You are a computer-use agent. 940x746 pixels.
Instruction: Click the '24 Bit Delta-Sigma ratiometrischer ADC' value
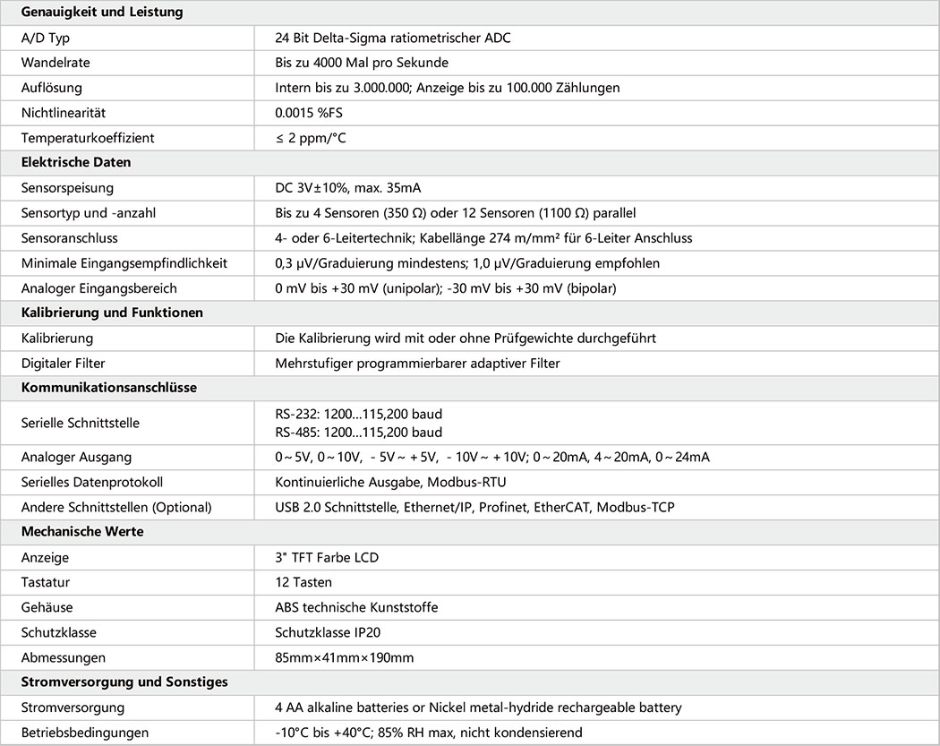coord(393,38)
